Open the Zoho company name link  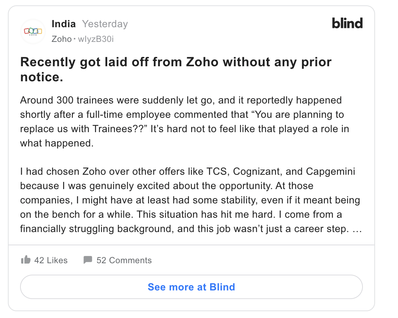click(x=61, y=39)
